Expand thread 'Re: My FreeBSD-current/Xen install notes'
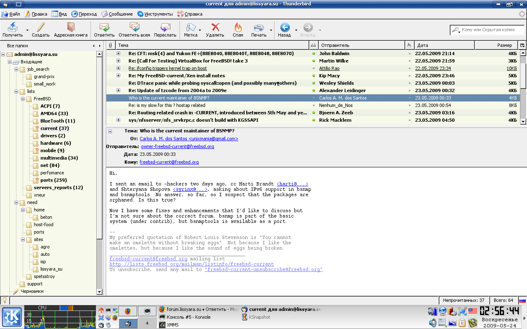527x329 pixels. tap(118, 76)
